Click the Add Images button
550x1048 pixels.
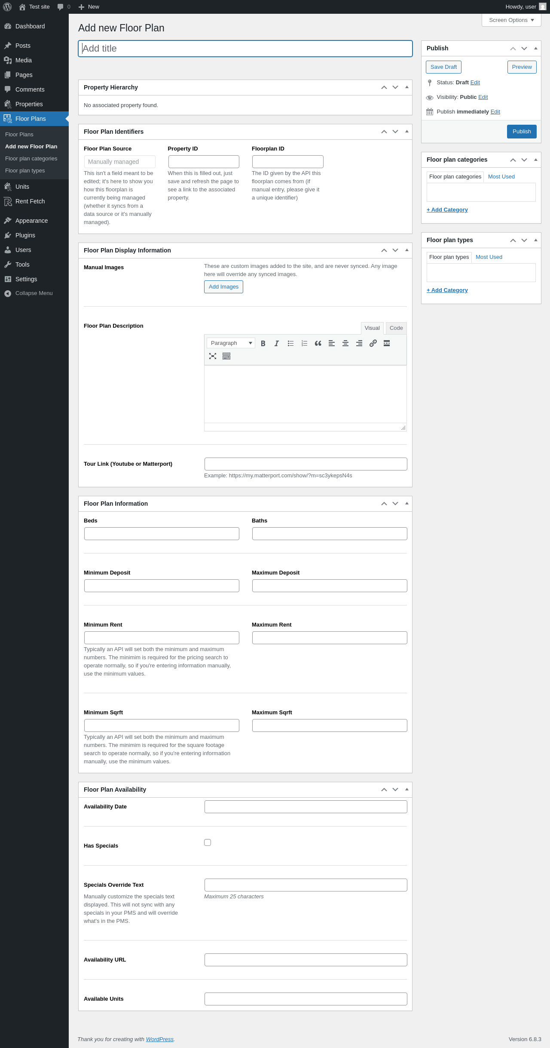coord(223,287)
